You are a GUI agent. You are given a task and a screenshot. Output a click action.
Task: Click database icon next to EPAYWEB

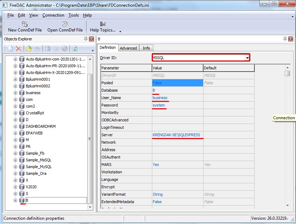(22, 133)
